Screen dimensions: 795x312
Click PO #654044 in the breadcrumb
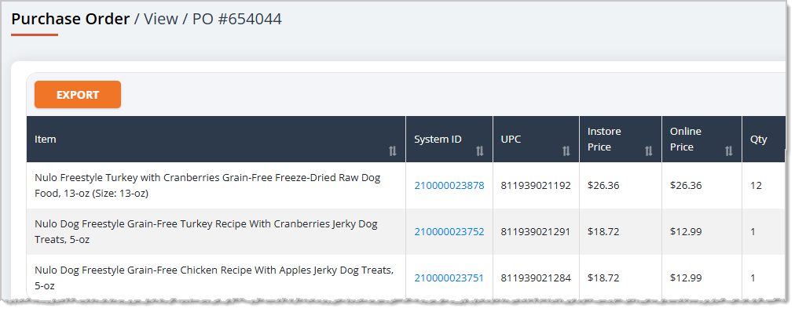[236, 20]
